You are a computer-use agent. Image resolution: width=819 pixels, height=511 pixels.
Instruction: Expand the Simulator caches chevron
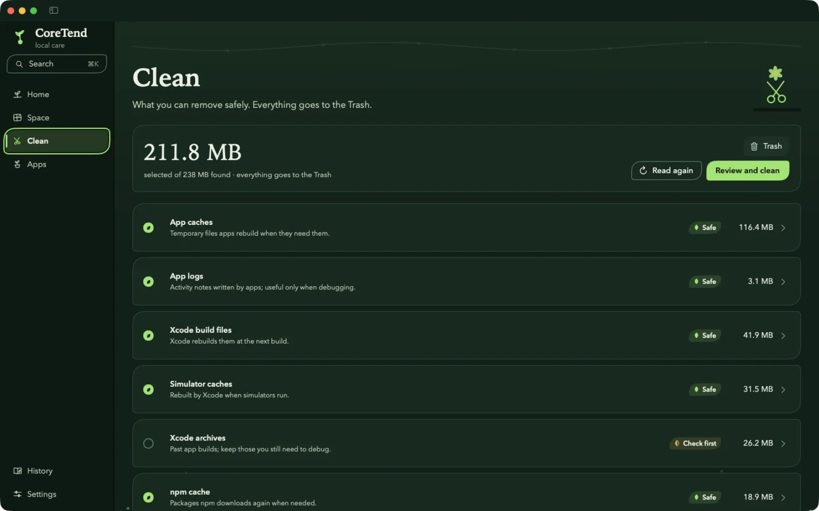coord(783,389)
